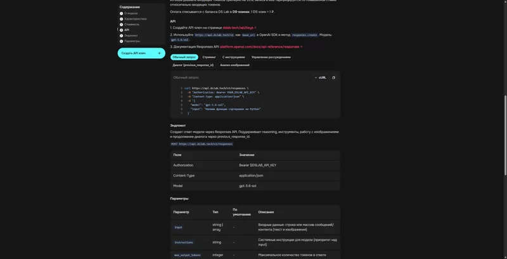Image resolution: width=507 pixels, height=259 pixels.
Task: Select the Обычный запрос tab
Action: point(184,57)
